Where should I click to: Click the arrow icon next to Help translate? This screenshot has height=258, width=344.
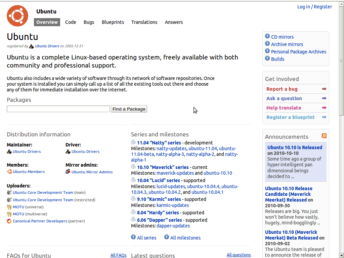[x=324, y=108]
